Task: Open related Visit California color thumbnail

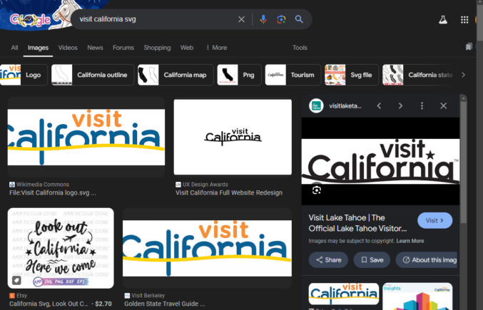Action: coord(344,294)
